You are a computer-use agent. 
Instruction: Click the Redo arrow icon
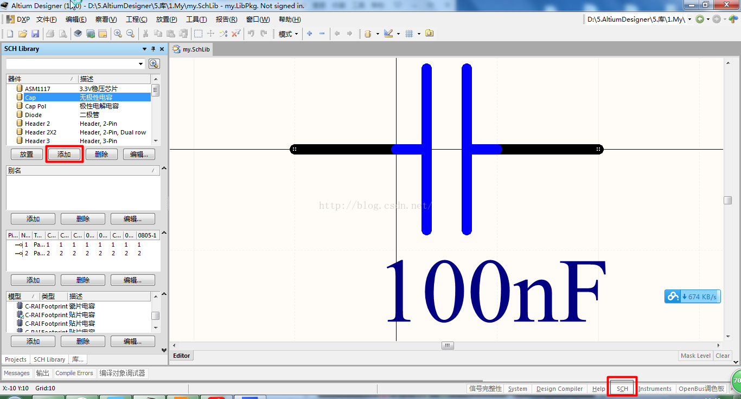(x=264, y=34)
